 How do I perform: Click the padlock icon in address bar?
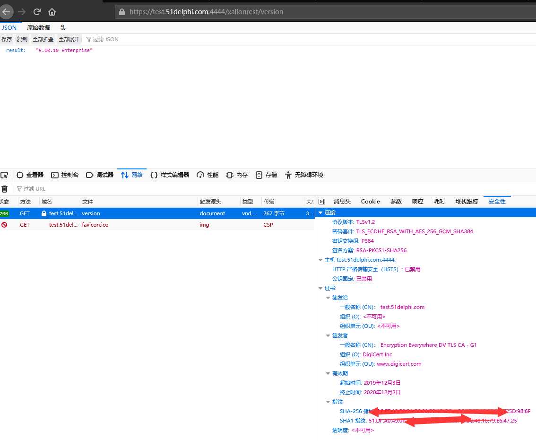tap(121, 12)
